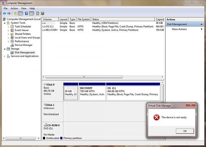Image resolution: width=206 pixels, height=147 pixels.
Task: Click the Disk Management drive icon
Action: (x=12, y=52)
